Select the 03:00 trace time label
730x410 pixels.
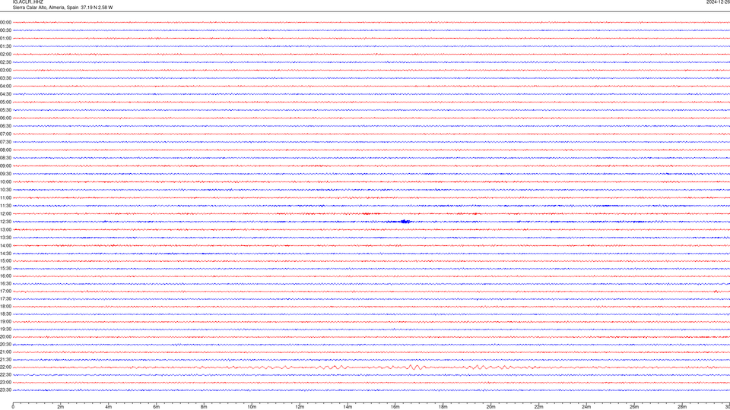(x=5, y=70)
